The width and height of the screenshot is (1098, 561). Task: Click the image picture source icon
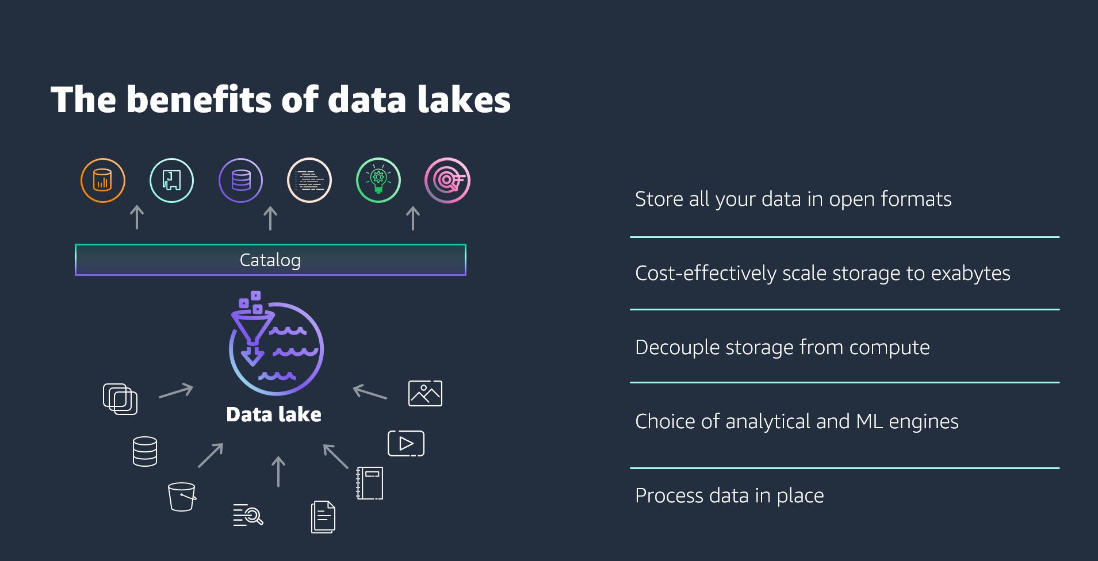pos(425,393)
